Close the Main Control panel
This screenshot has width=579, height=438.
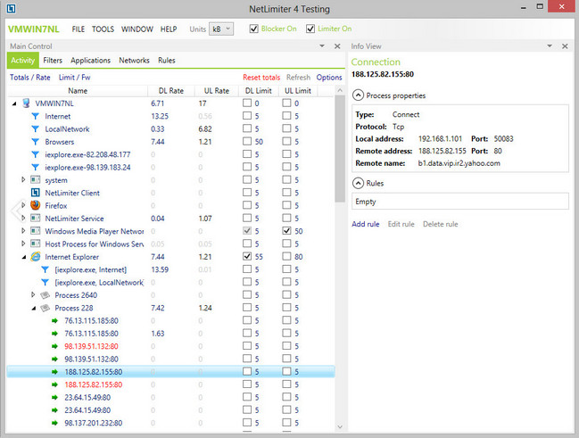337,46
